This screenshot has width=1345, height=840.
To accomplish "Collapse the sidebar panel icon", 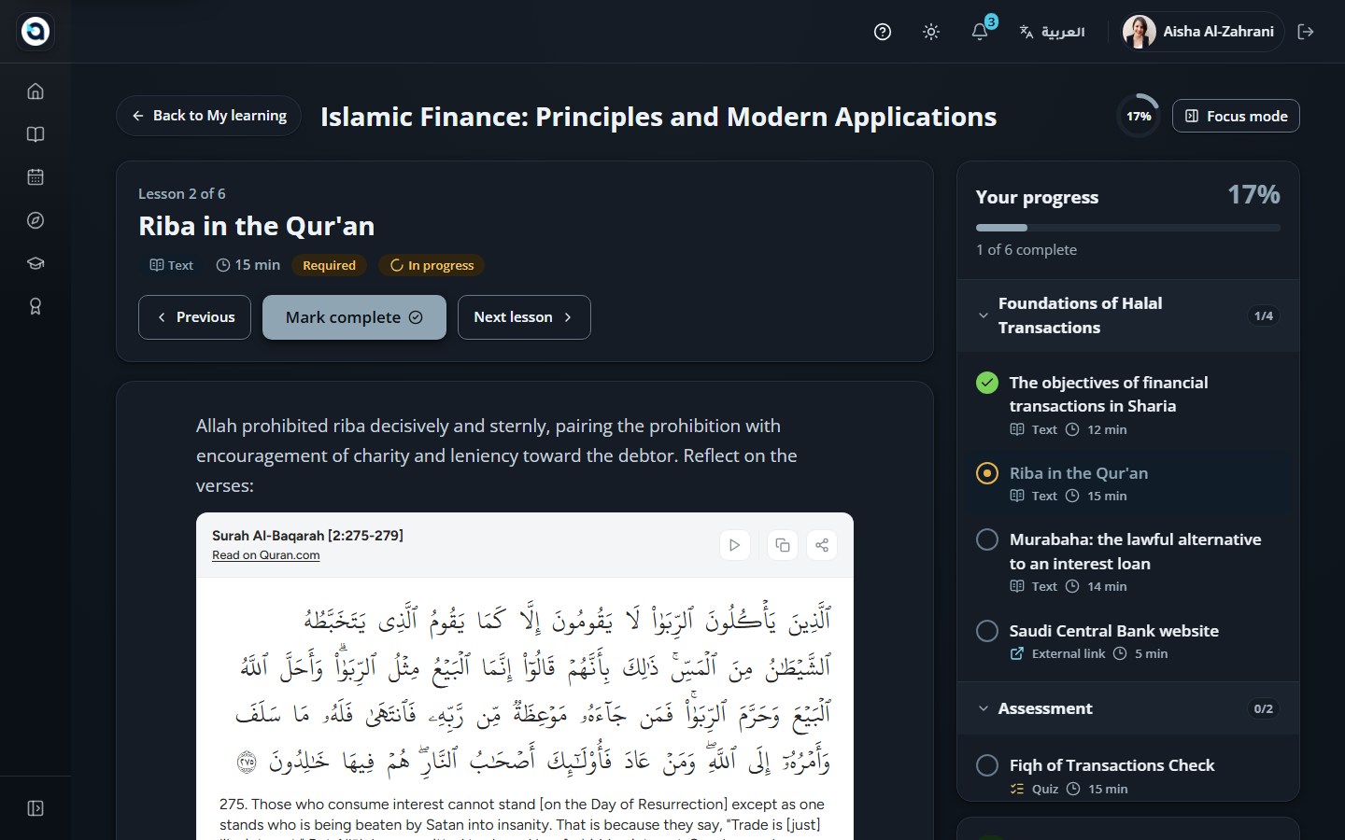I will click(x=35, y=808).
